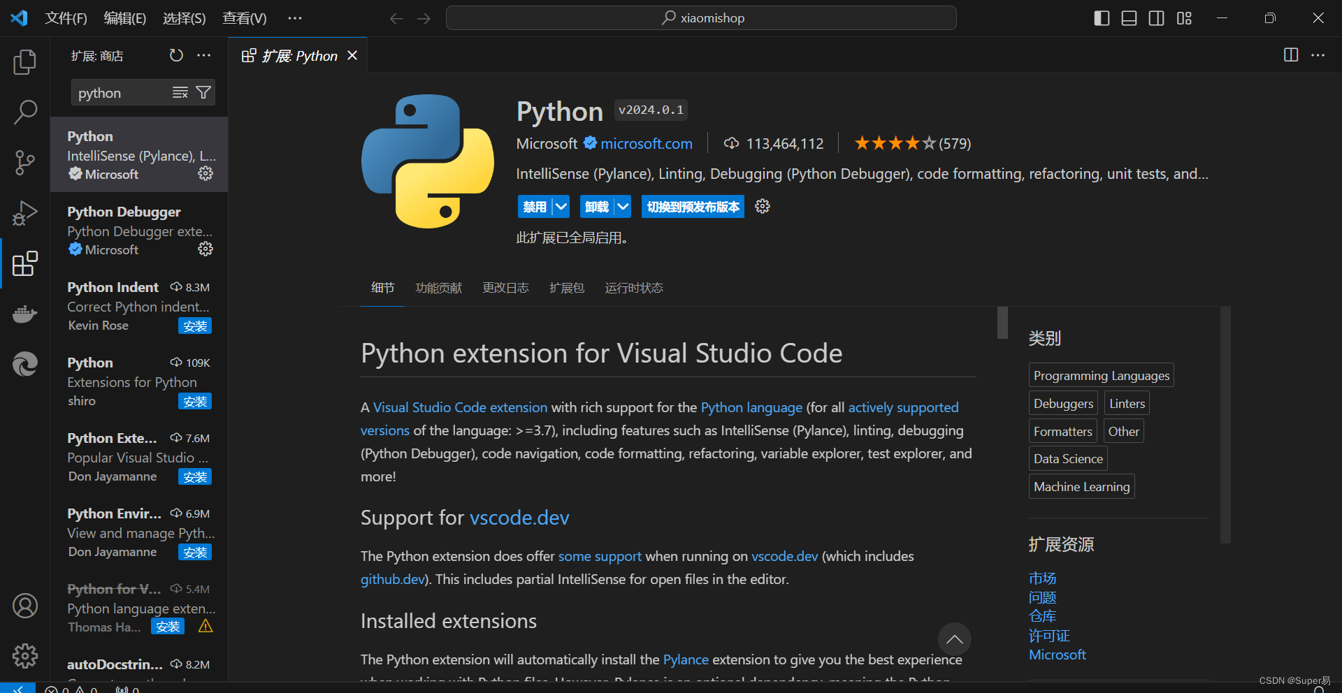Screen dimensions: 1342x693
Task: Refresh the extensions list
Action: click(175, 55)
